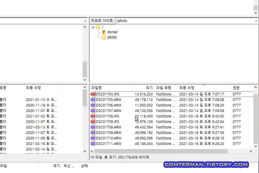The width and height of the screenshot is (259, 173).
Task: Select file DSC01705.ARW
Action: click(x=108, y=100)
